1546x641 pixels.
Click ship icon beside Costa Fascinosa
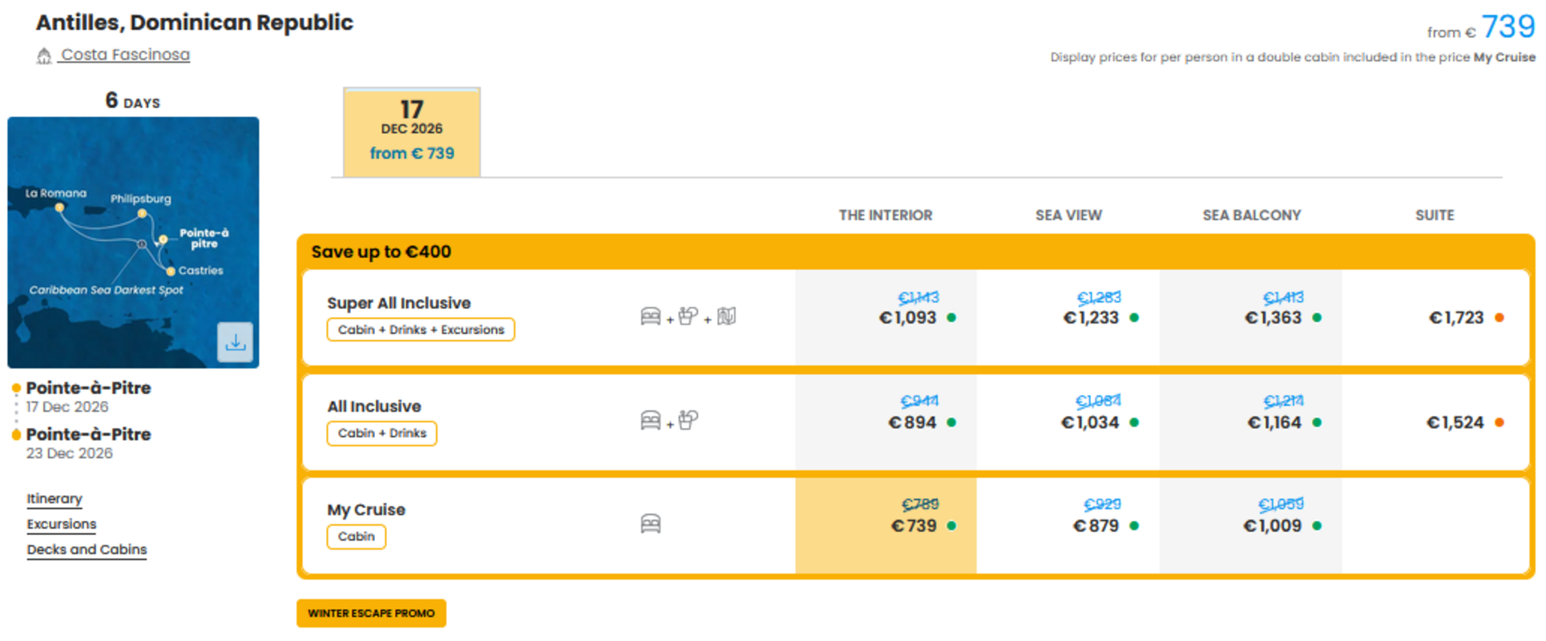44,55
